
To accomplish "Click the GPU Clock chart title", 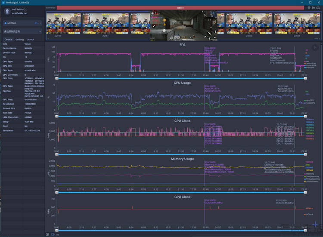I will point(182,197).
